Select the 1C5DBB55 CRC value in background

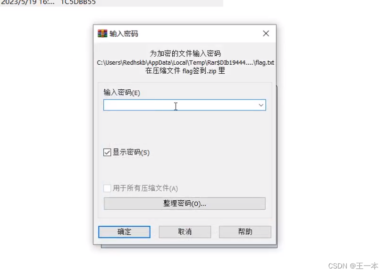click(x=78, y=2)
